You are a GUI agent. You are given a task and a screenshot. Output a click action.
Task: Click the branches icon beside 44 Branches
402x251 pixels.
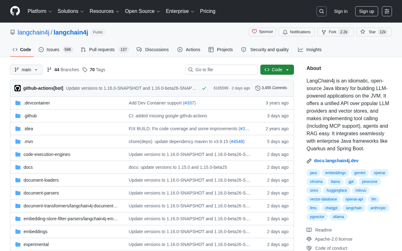click(49, 70)
